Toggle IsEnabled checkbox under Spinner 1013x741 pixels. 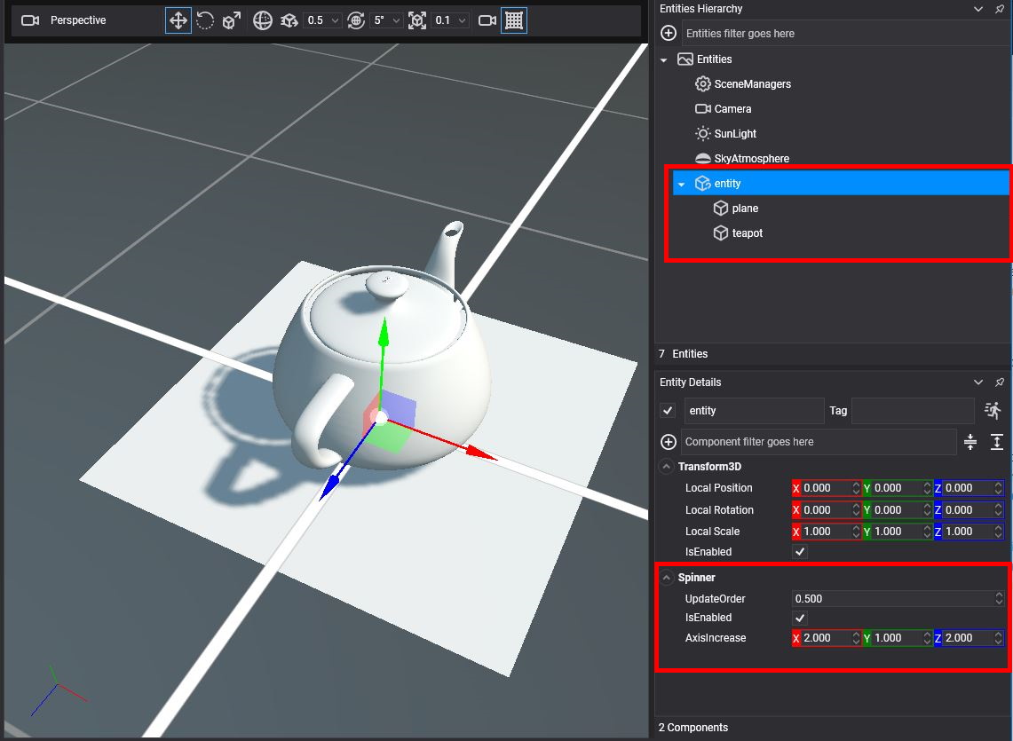click(x=800, y=618)
